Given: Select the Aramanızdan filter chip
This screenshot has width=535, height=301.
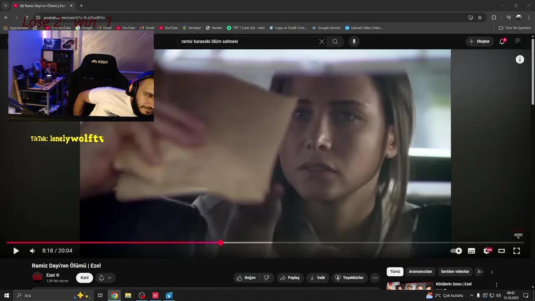Looking at the screenshot, I should point(420,272).
